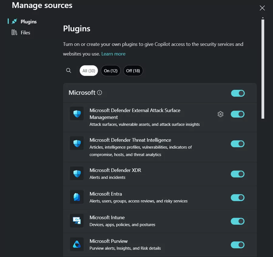This screenshot has width=273, height=257.
Task: Click 'Microsoft Defender Threat Intelligence' title
Action: pos(130,140)
